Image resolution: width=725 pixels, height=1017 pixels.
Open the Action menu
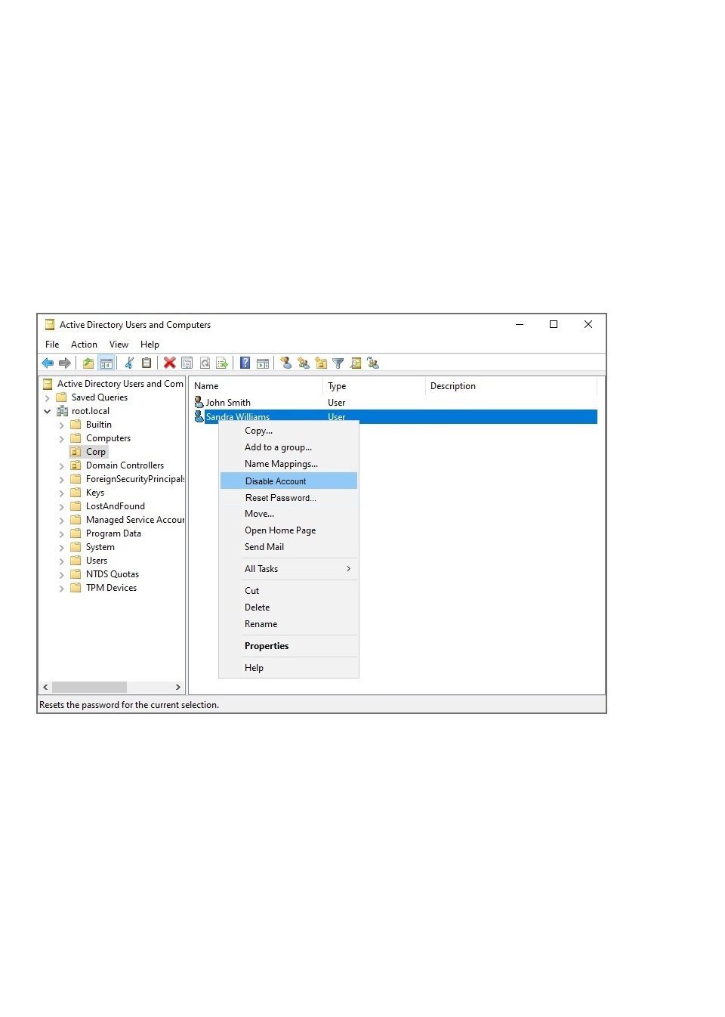84,345
